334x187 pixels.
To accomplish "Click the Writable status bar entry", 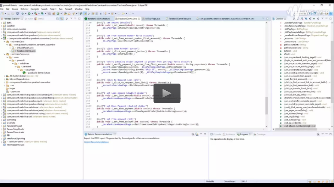I will [x=210, y=181].
